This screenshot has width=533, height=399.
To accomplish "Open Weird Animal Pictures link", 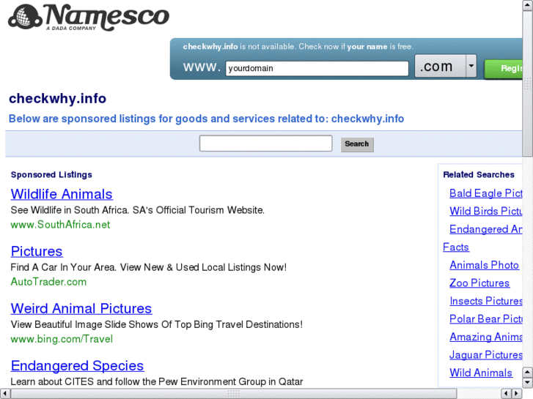I will pos(81,308).
